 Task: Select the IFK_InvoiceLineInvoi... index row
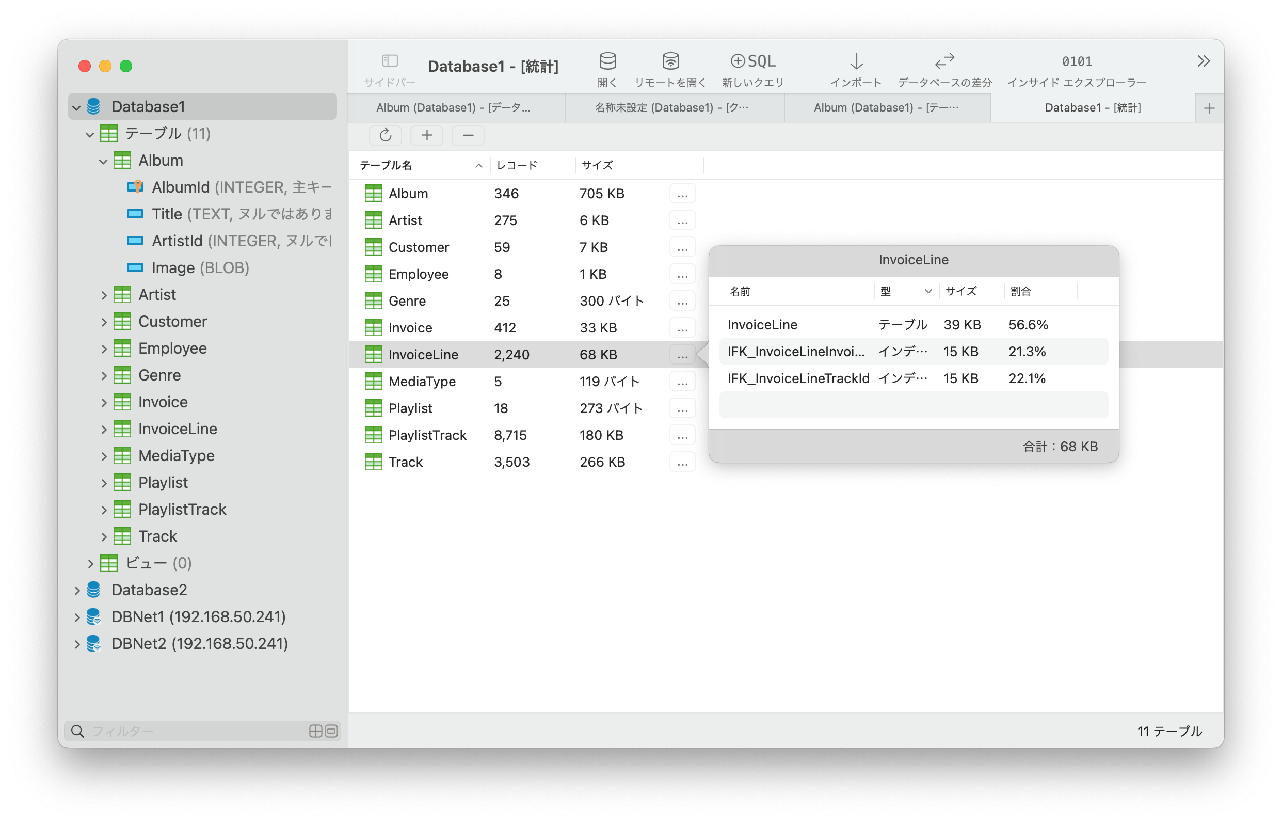[x=914, y=352]
